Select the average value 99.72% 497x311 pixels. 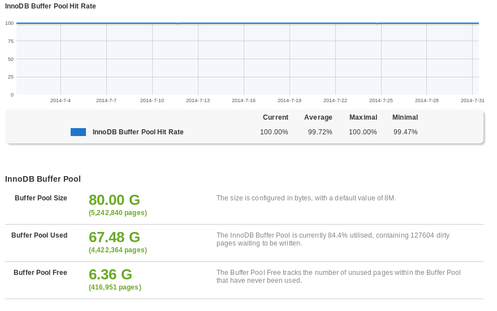320,132
